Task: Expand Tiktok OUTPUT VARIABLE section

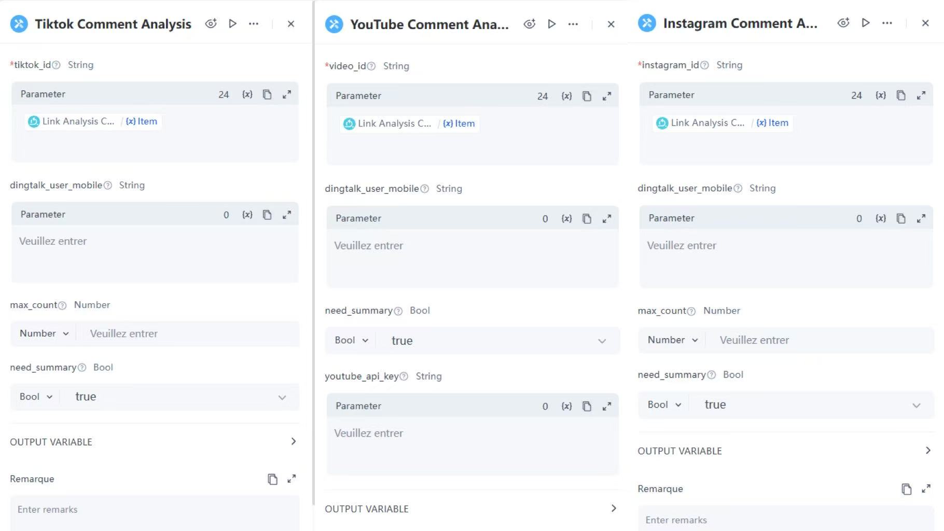Action: (x=154, y=442)
